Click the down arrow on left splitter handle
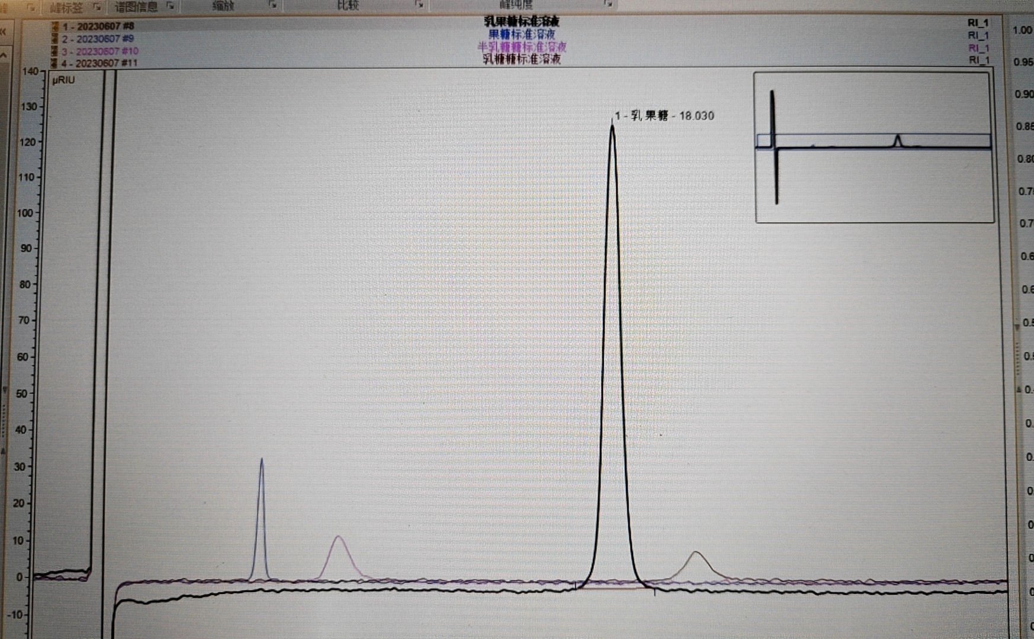The image size is (1034, 639). pos(5,390)
